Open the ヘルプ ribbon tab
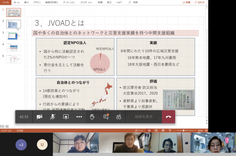Image resolution: width=236 pixels, height=156 pixels. tap(119, 2)
